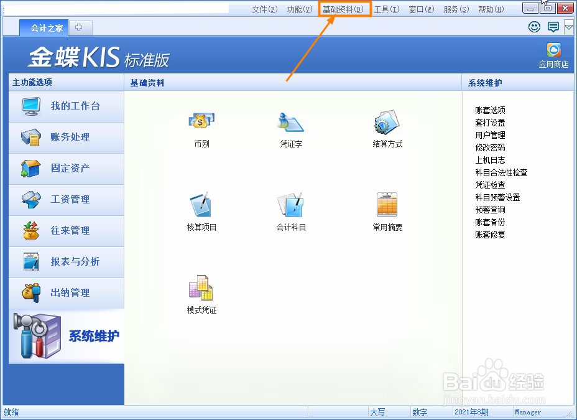Click the 往来管理 money bag icon
This screenshot has width=577, height=420.
31,230
